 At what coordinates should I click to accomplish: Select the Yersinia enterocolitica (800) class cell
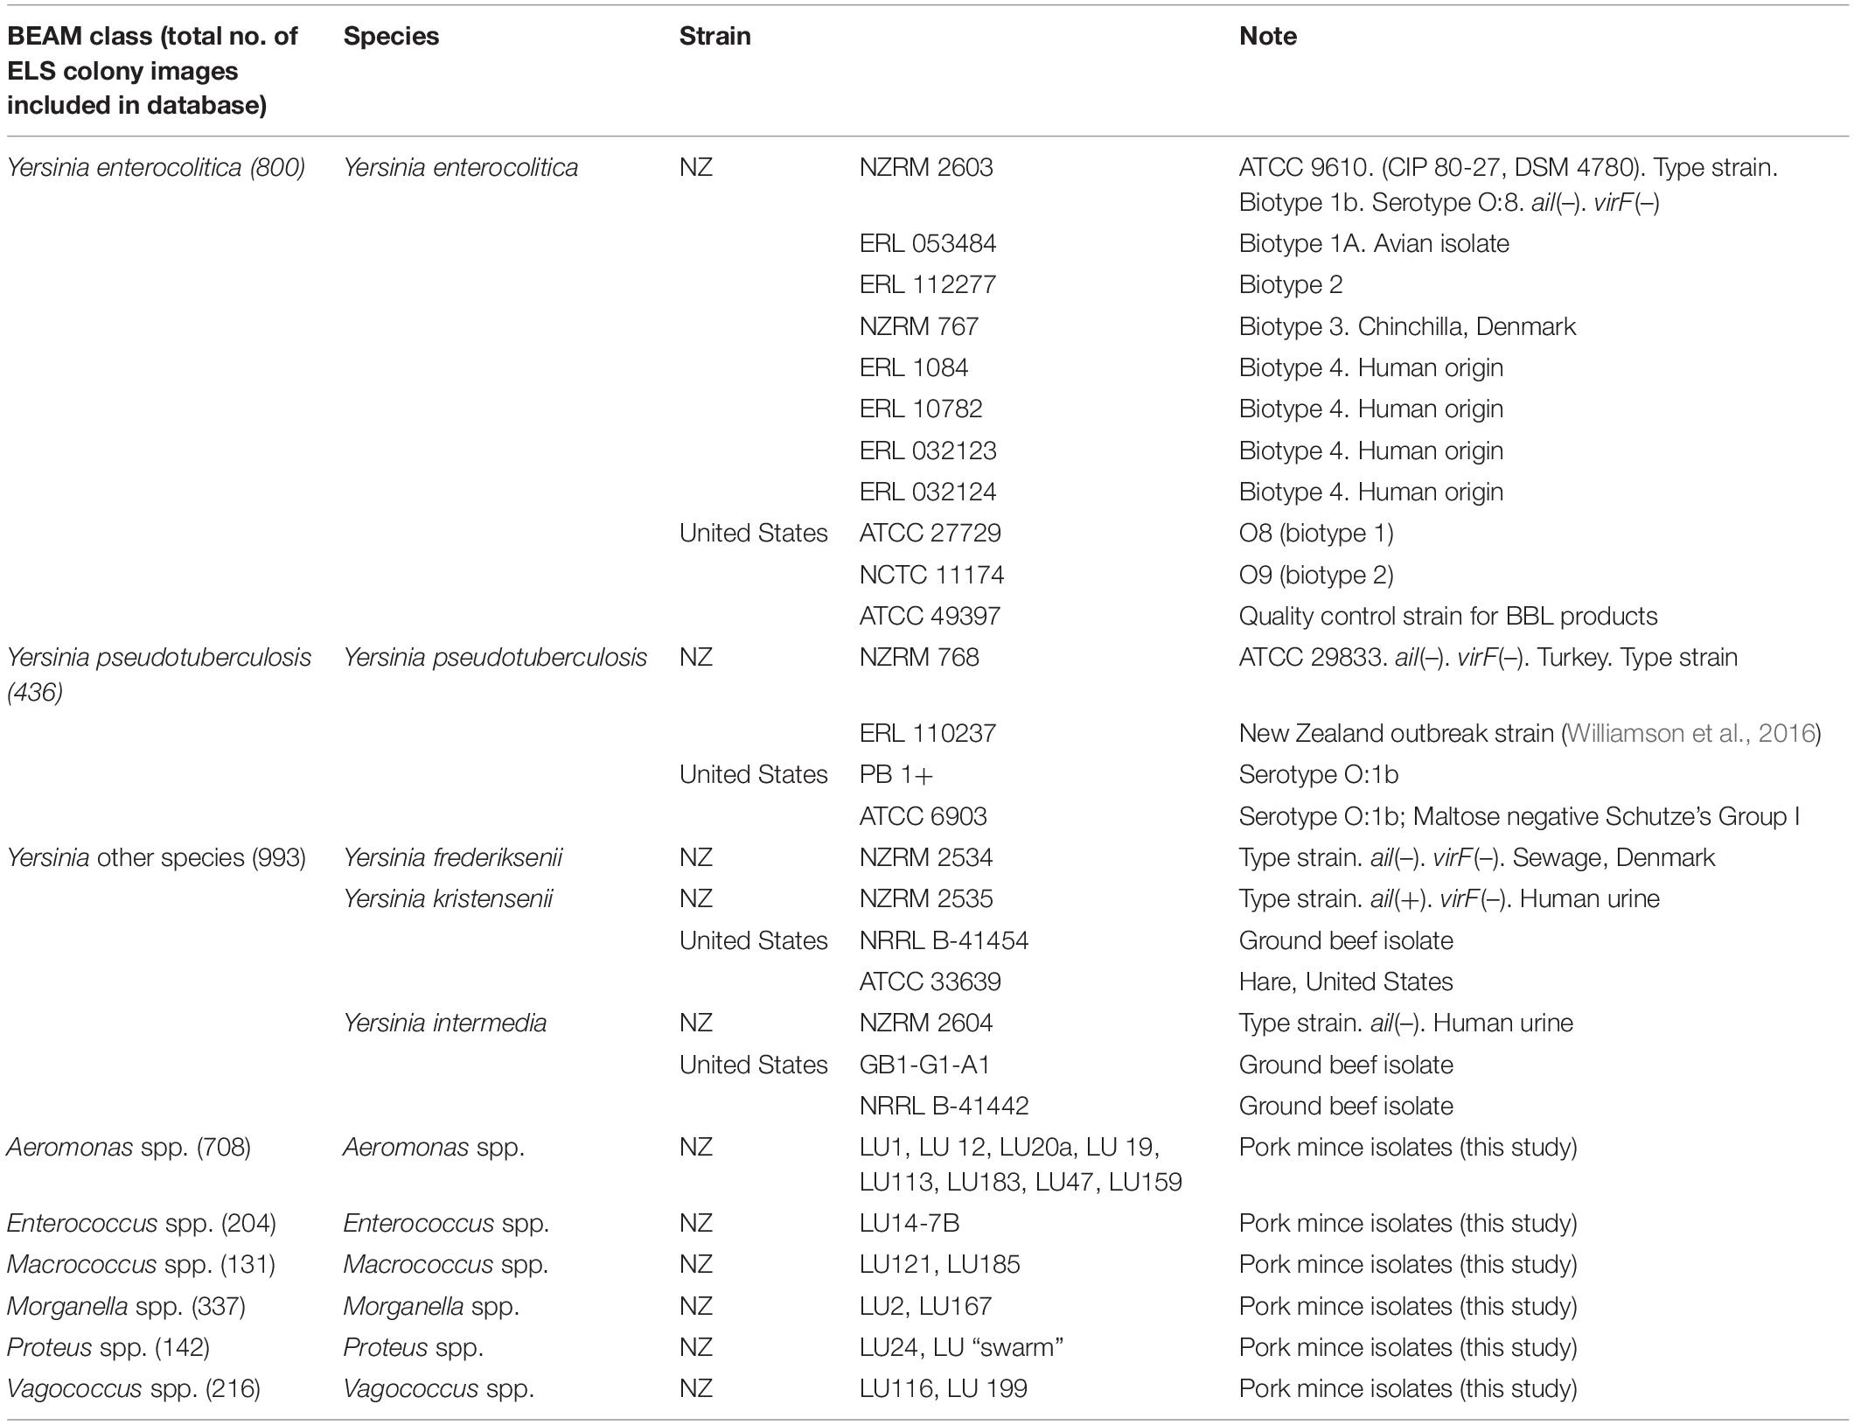click(x=156, y=167)
